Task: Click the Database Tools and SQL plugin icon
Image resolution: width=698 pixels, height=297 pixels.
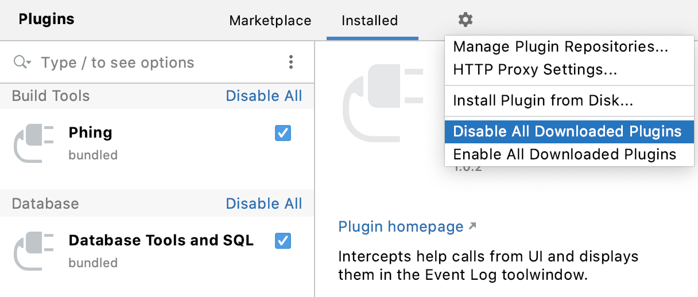Action: coord(34,251)
